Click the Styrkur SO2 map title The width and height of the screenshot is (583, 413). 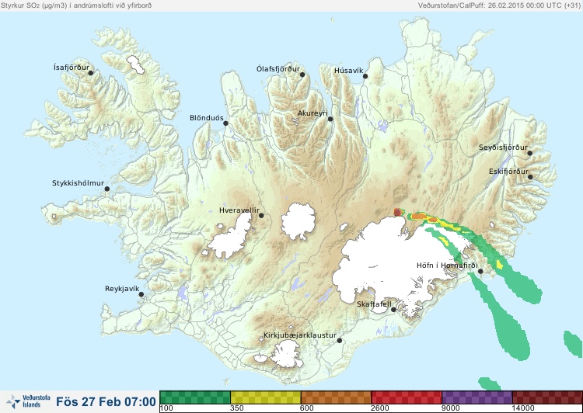point(76,5)
